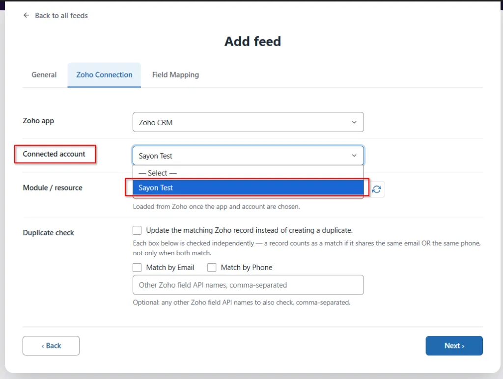This screenshot has height=379, width=503.
Task: Click the back arrow icon near top
Action: coord(27,15)
